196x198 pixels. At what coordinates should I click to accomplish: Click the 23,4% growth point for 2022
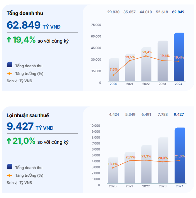(x=146, y=56)
